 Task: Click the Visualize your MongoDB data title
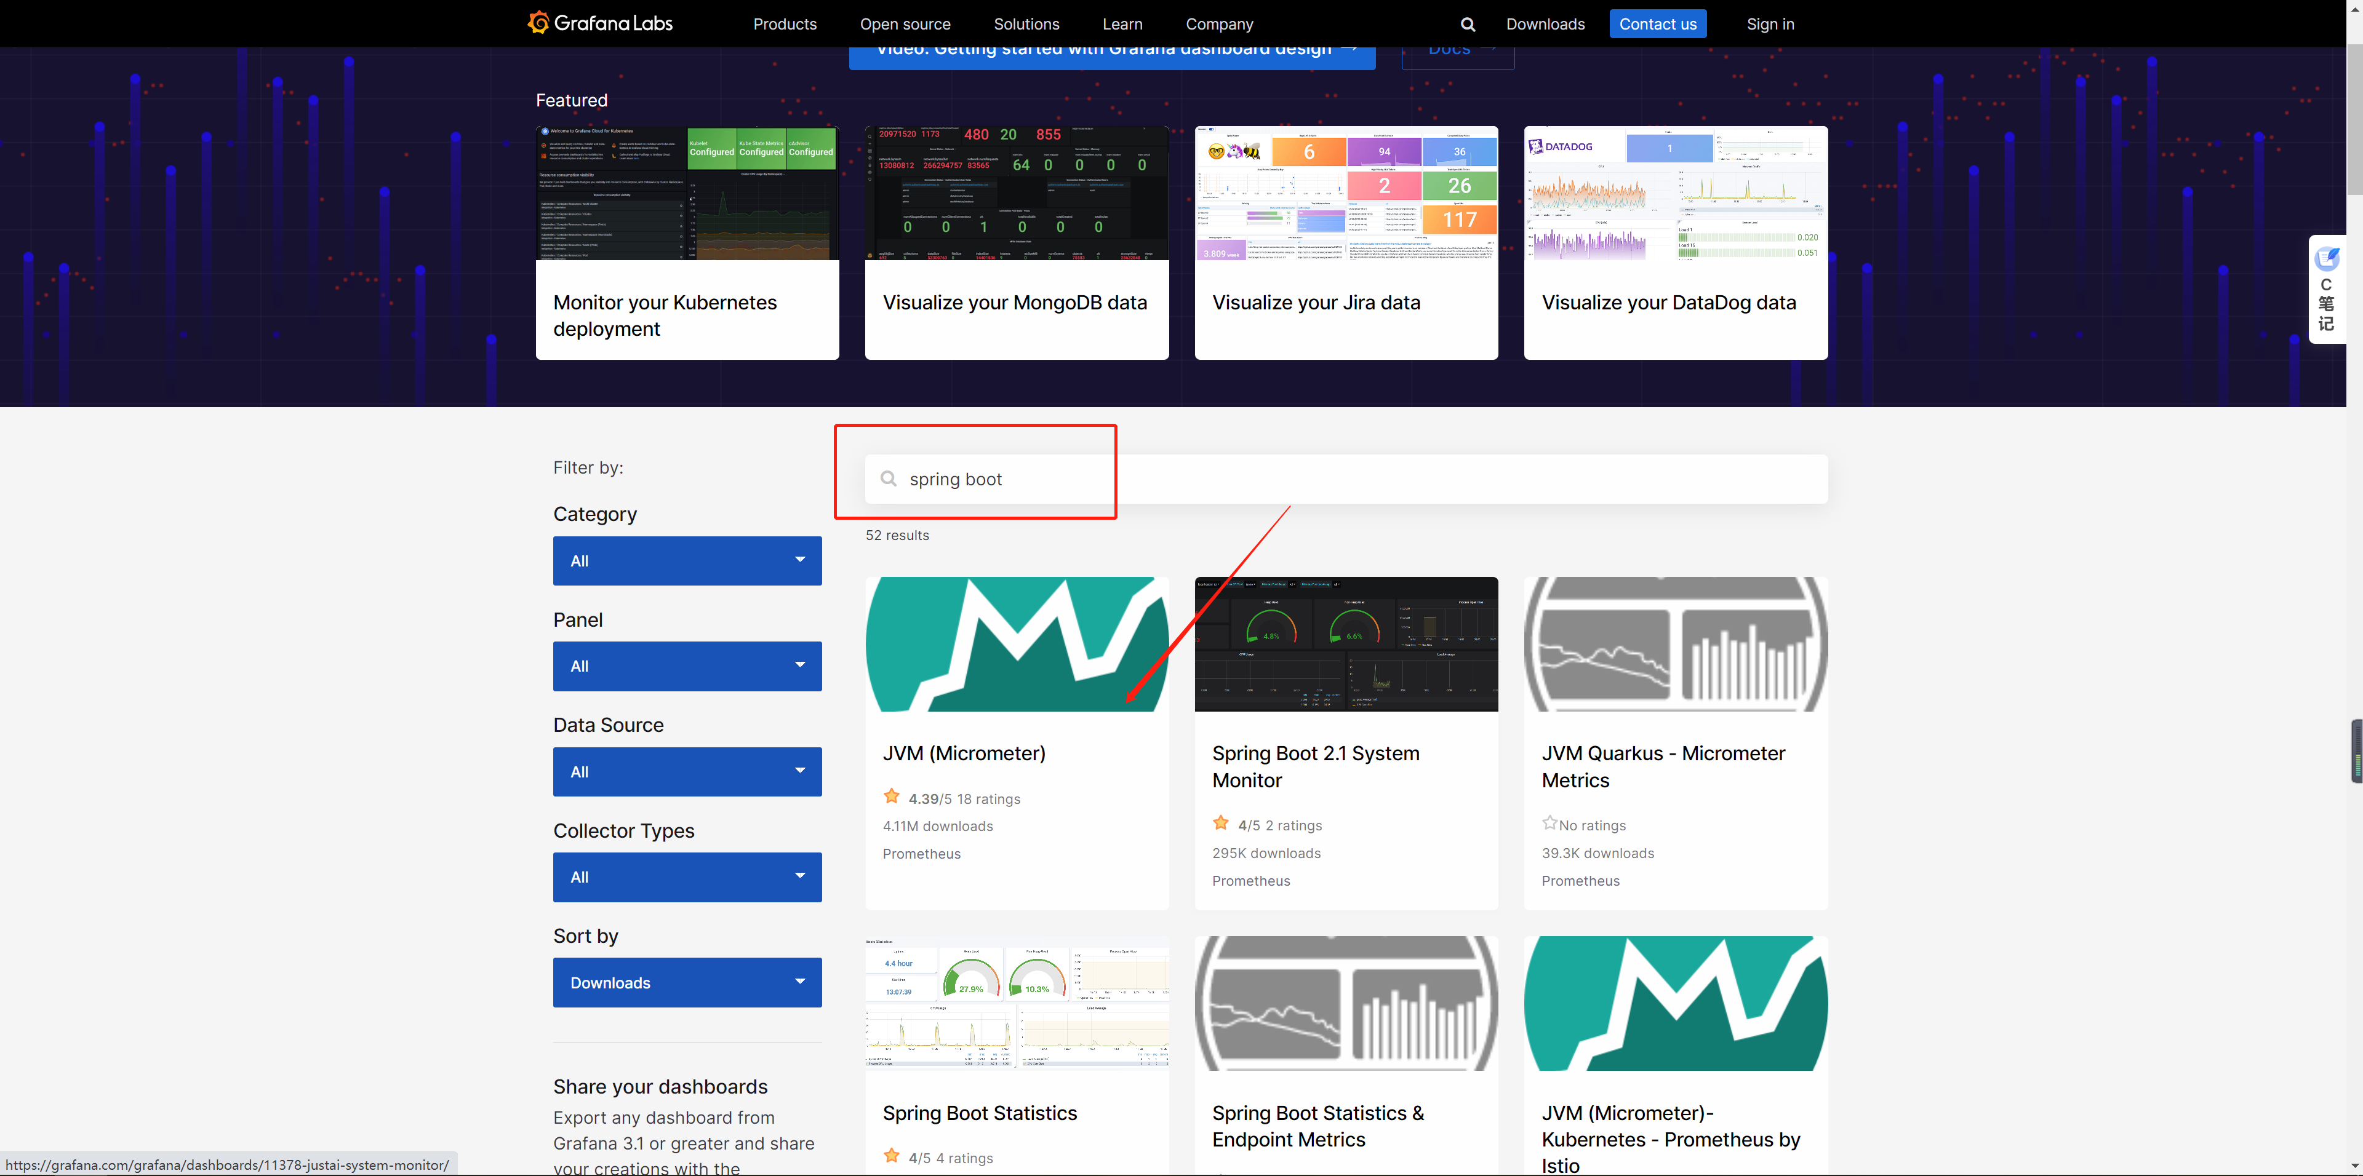[1015, 303]
